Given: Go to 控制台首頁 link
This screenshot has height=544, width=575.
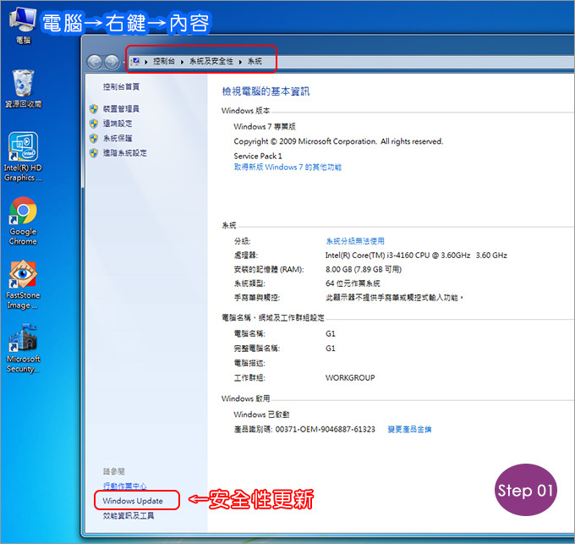Looking at the screenshot, I should pos(121,87).
